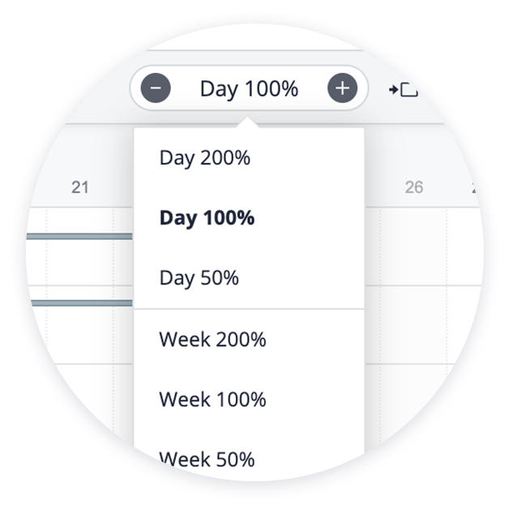Viewport: 508px width, 508px height.
Task: Pick Week 200% from the list
Action: (x=212, y=339)
